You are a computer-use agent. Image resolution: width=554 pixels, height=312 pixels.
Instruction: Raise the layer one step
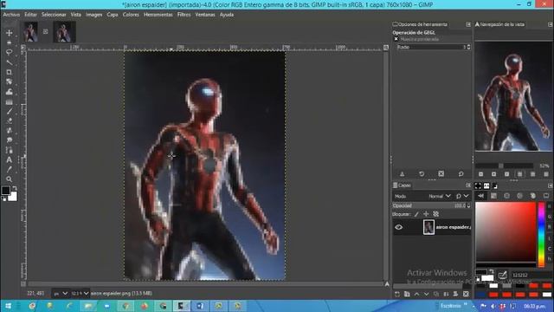tap(417, 294)
